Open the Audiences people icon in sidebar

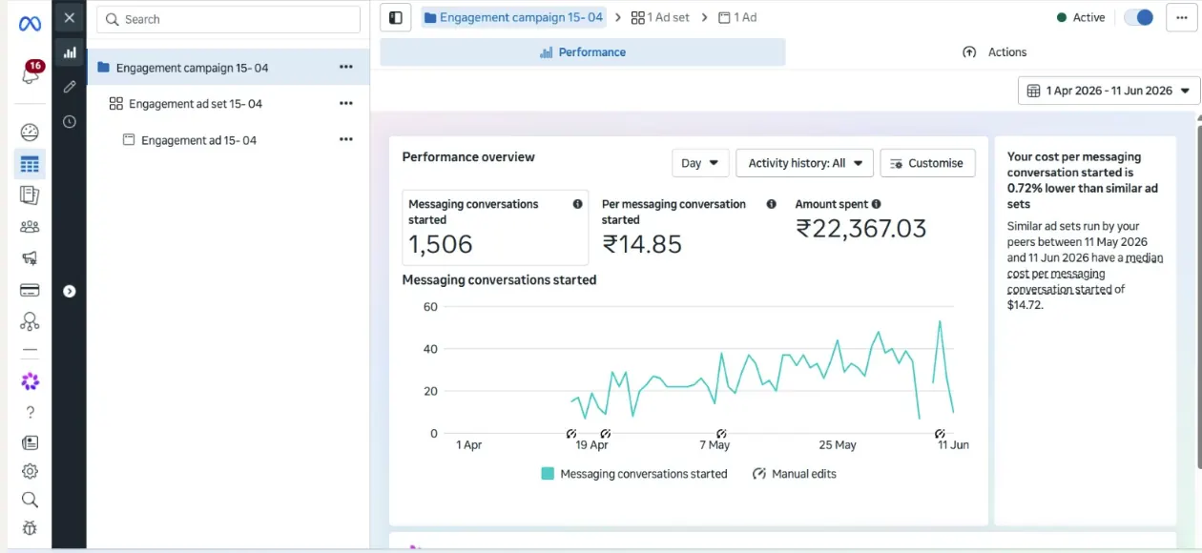[30, 227]
